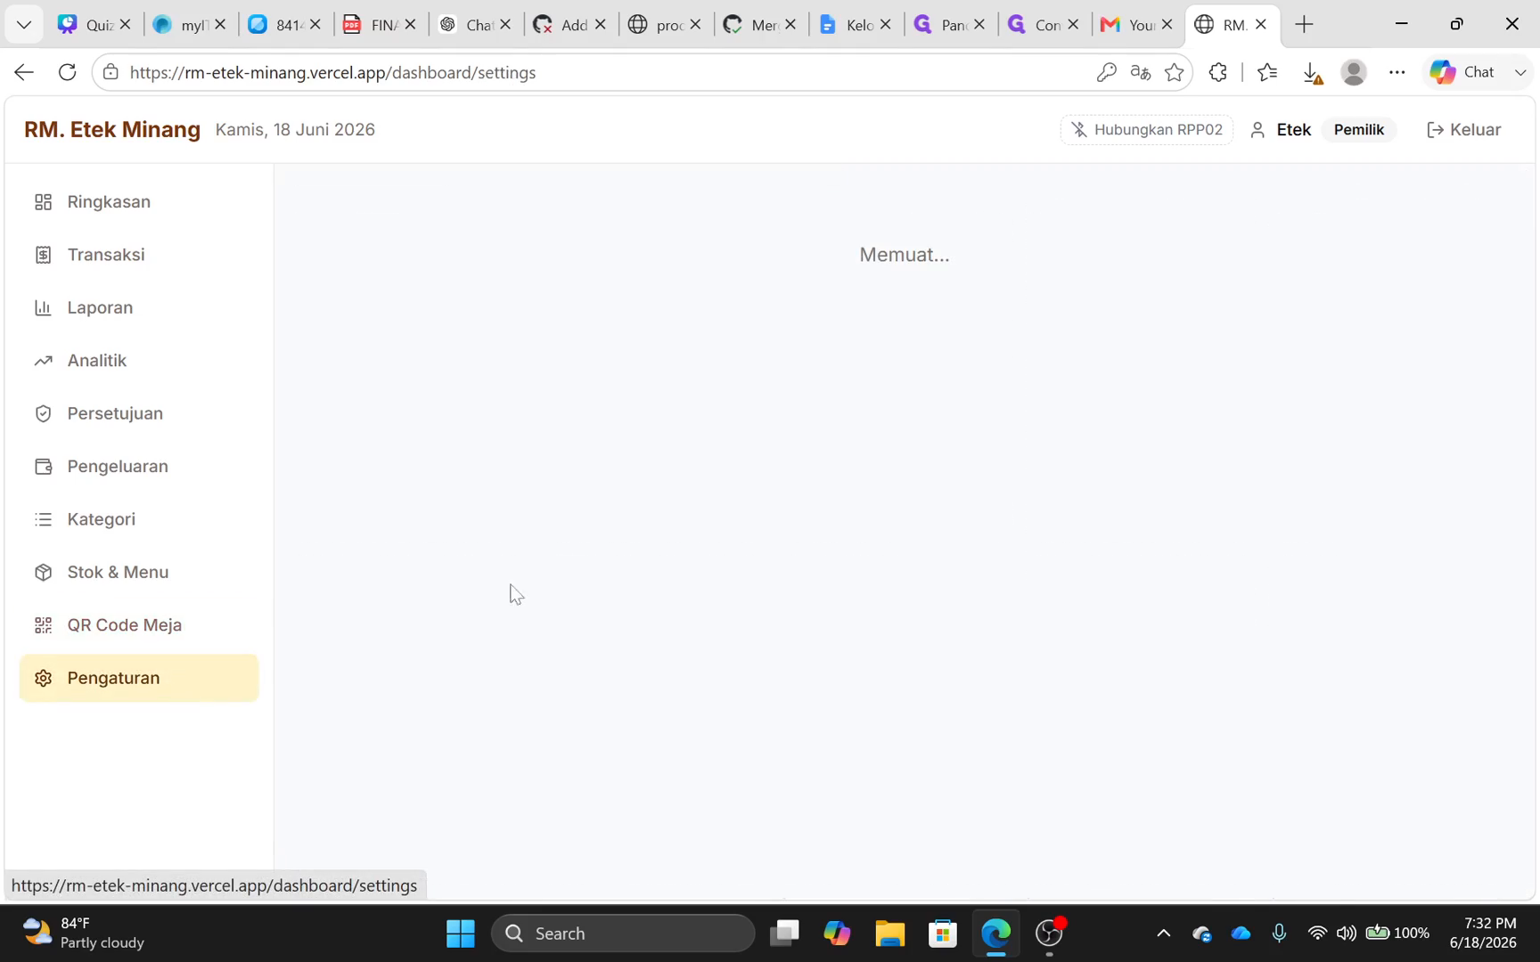The height and width of the screenshot is (962, 1540).
Task: Open a new browser tab
Action: pos(1304,24)
